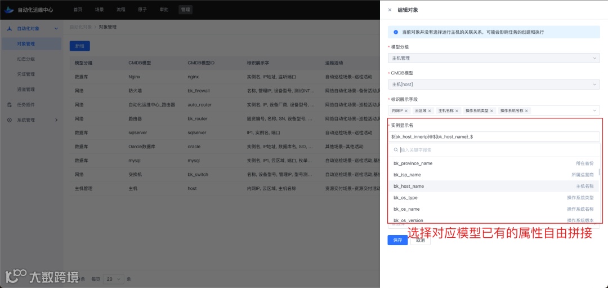This screenshot has height=288, width=608.
Task: Click the Nginx CMDB model cell
Action: click(x=134, y=77)
